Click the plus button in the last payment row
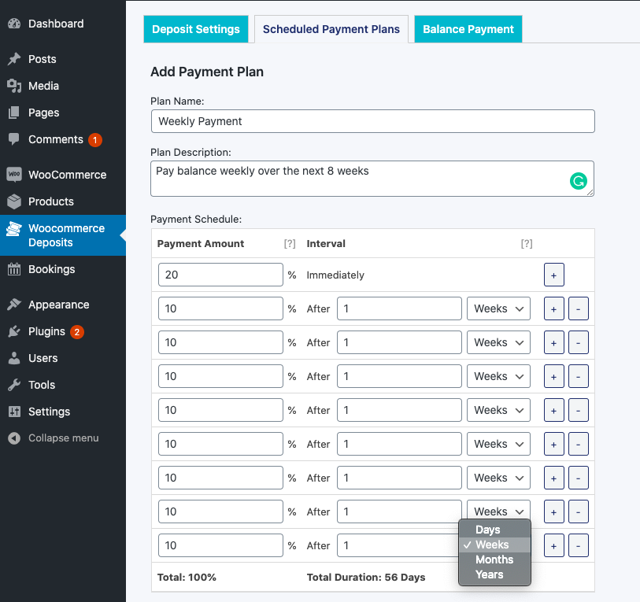 click(x=554, y=545)
